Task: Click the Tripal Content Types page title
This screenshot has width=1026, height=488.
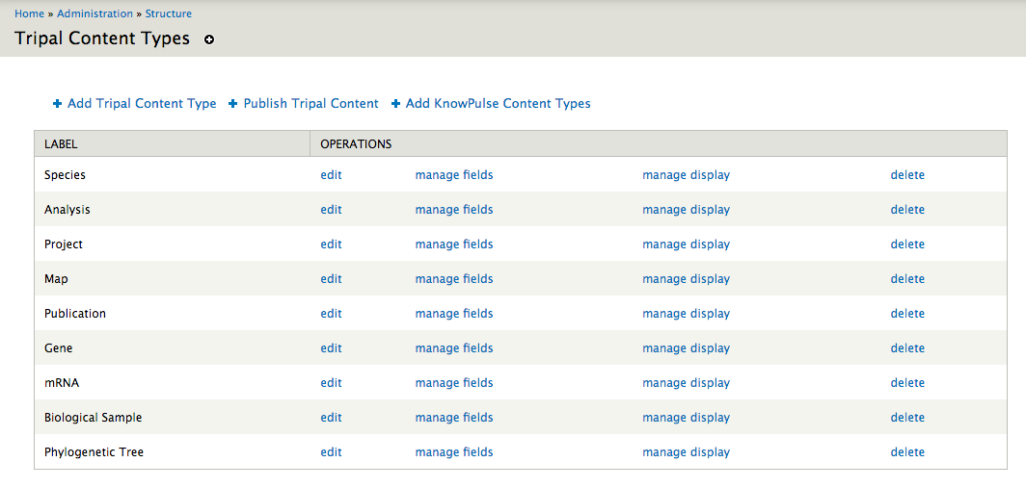Action: pyautogui.click(x=102, y=39)
